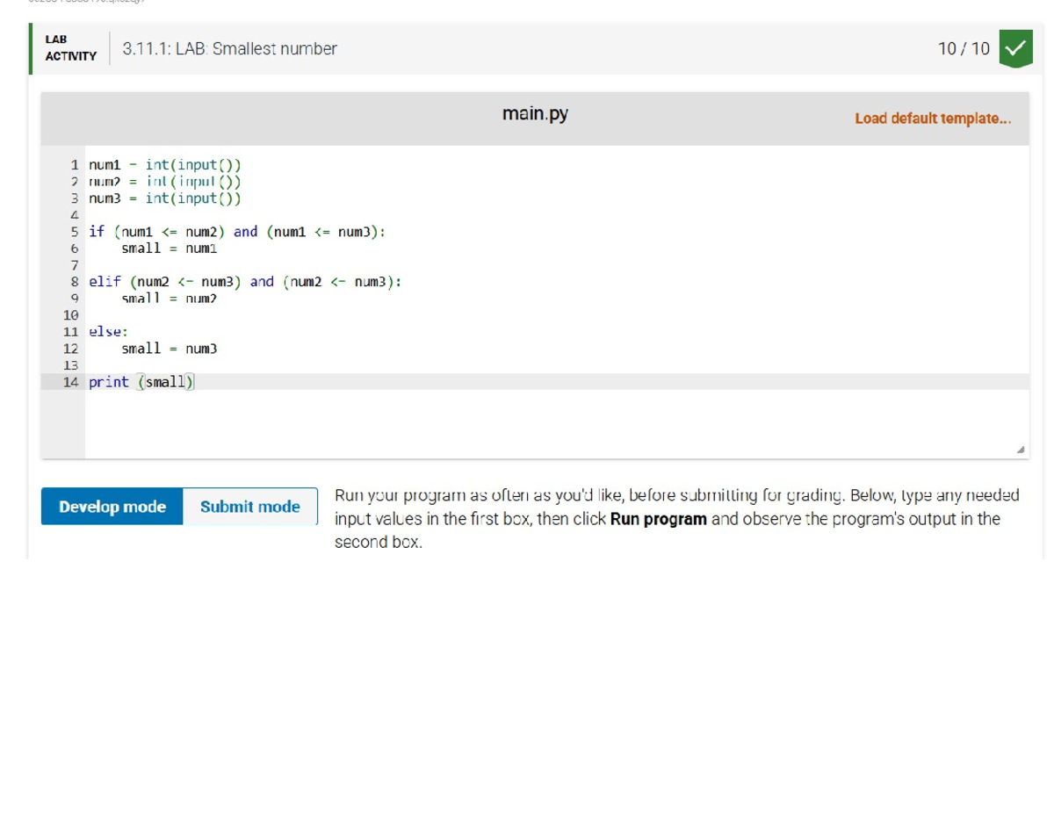This screenshot has width=1054, height=814.
Task: Click the 'print (small)' line
Action: 141,382
